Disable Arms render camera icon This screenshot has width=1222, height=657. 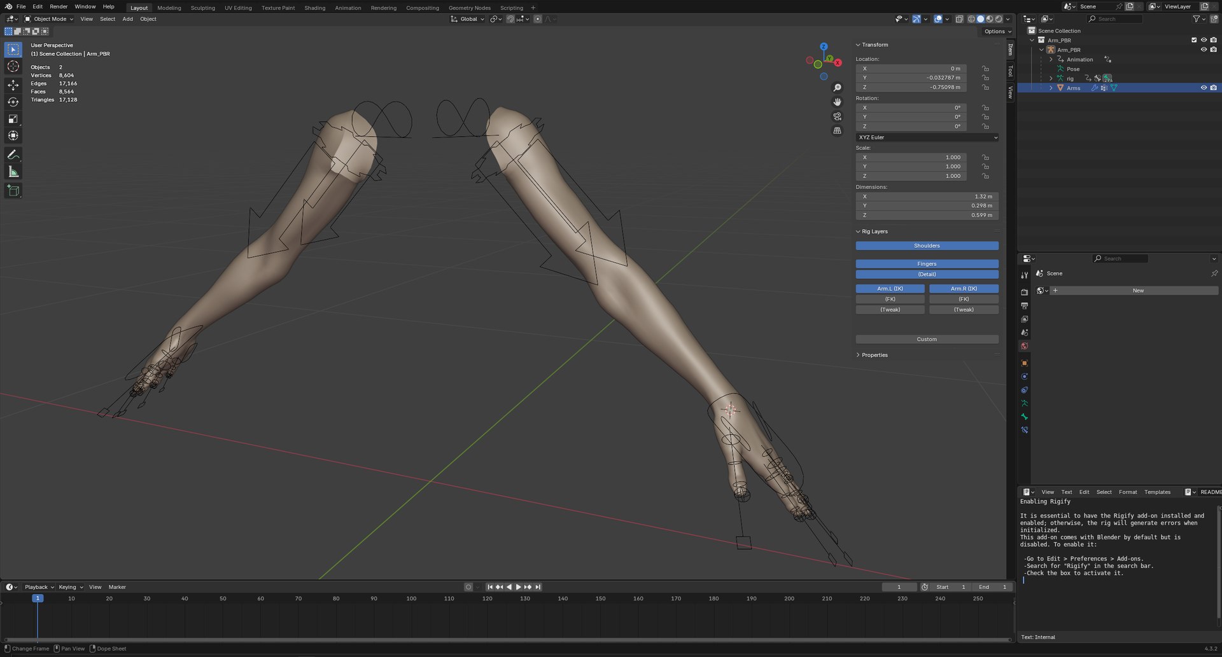click(x=1214, y=88)
